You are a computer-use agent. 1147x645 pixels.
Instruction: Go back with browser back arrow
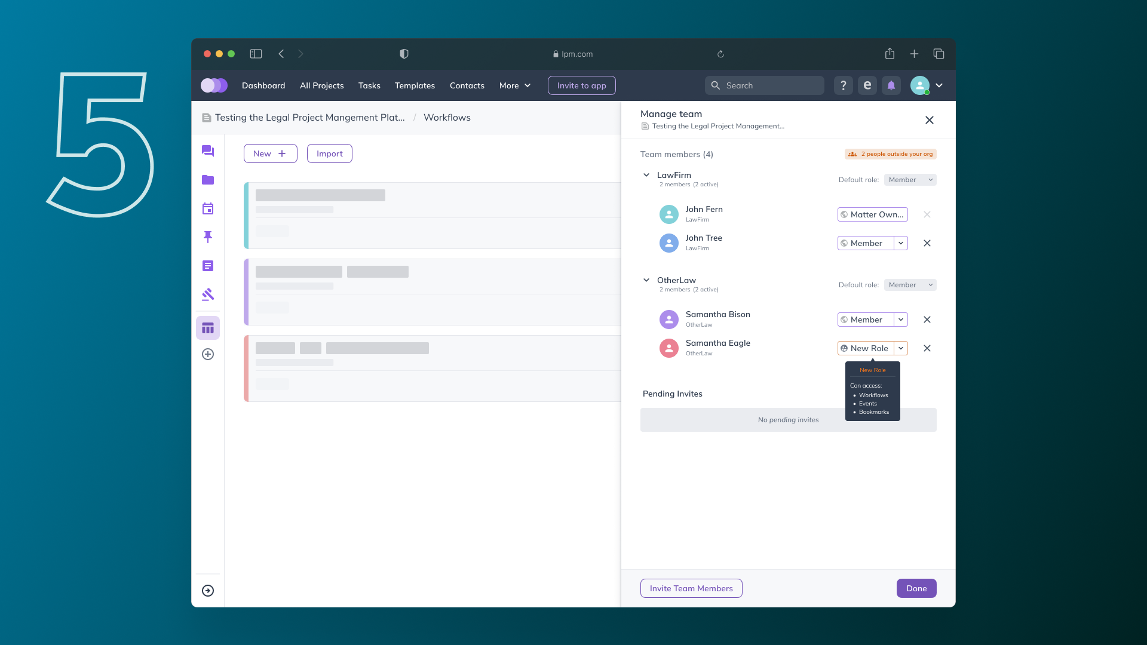click(x=281, y=54)
